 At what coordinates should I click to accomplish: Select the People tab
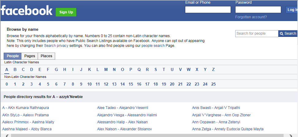tap(13, 56)
